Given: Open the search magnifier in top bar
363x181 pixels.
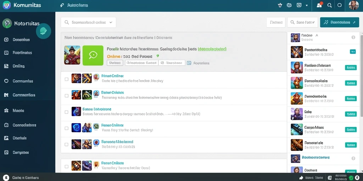Looking at the screenshot, I should click(x=329, y=5).
